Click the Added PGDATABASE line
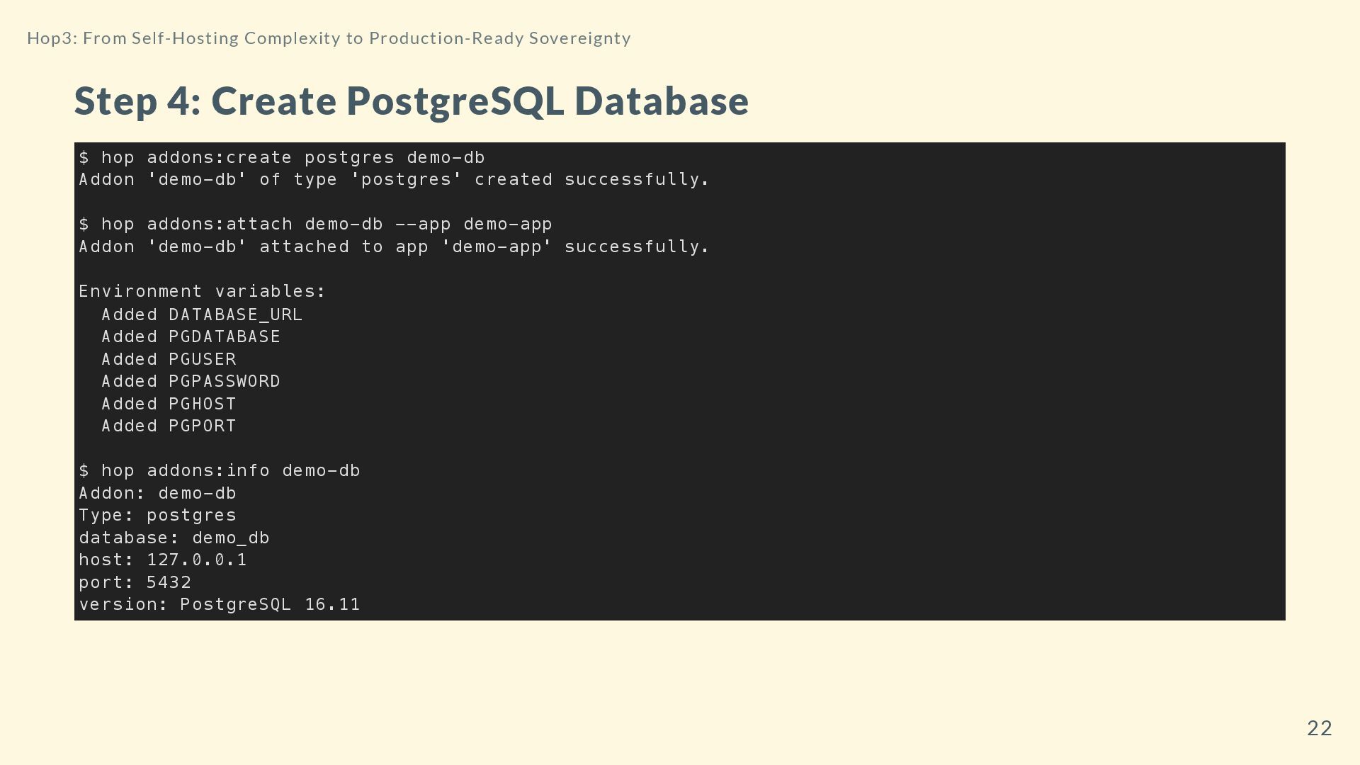Image resolution: width=1360 pixels, height=765 pixels. [191, 337]
